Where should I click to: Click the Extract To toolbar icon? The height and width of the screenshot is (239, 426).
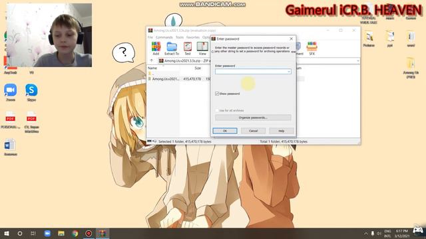(x=172, y=48)
